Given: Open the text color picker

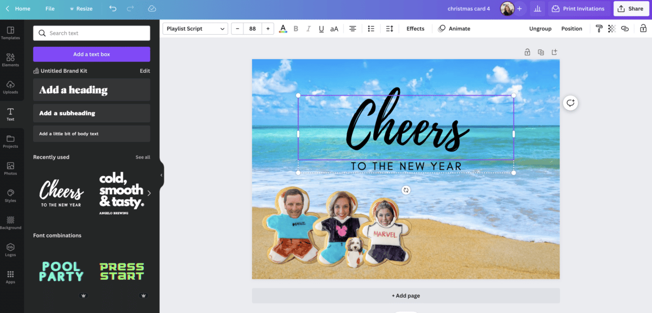Looking at the screenshot, I should tap(283, 29).
